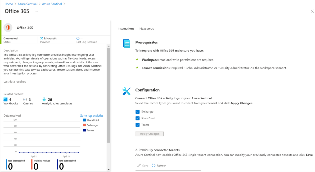Click the Configuration wrench tools icon
315x172 pixels.
pyautogui.click(x=126, y=91)
